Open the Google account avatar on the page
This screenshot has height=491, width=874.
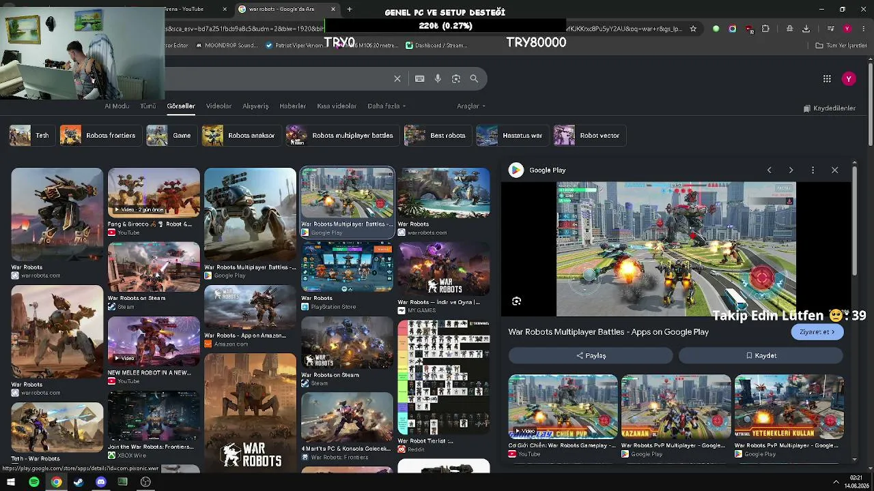point(849,78)
